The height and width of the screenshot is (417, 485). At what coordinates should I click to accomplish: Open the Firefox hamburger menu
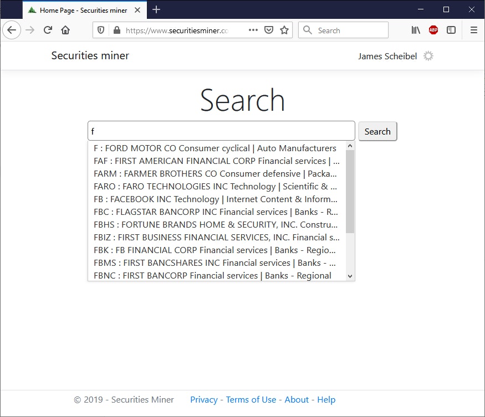pyautogui.click(x=474, y=30)
